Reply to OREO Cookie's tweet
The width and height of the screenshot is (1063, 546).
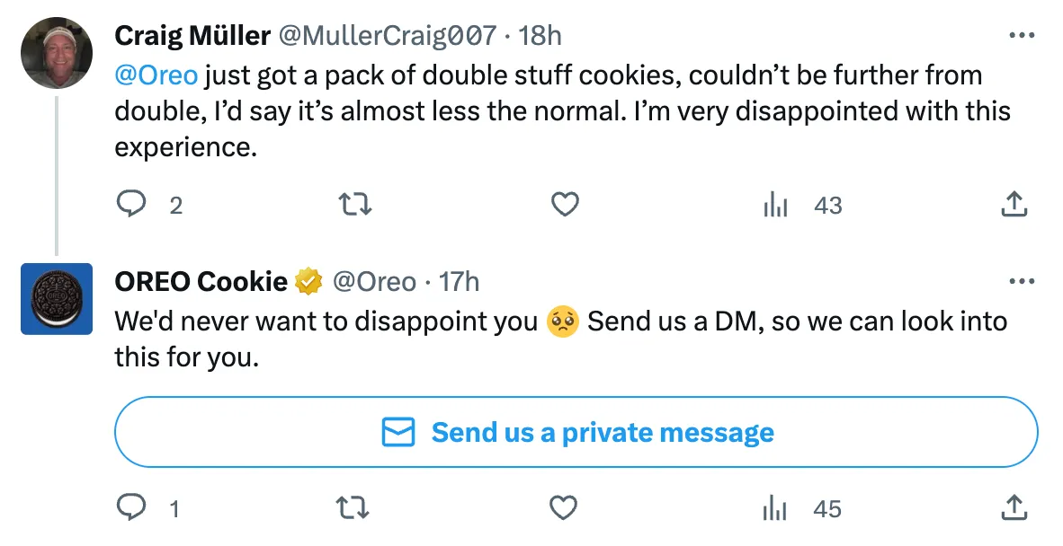pyautogui.click(x=131, y=509)
